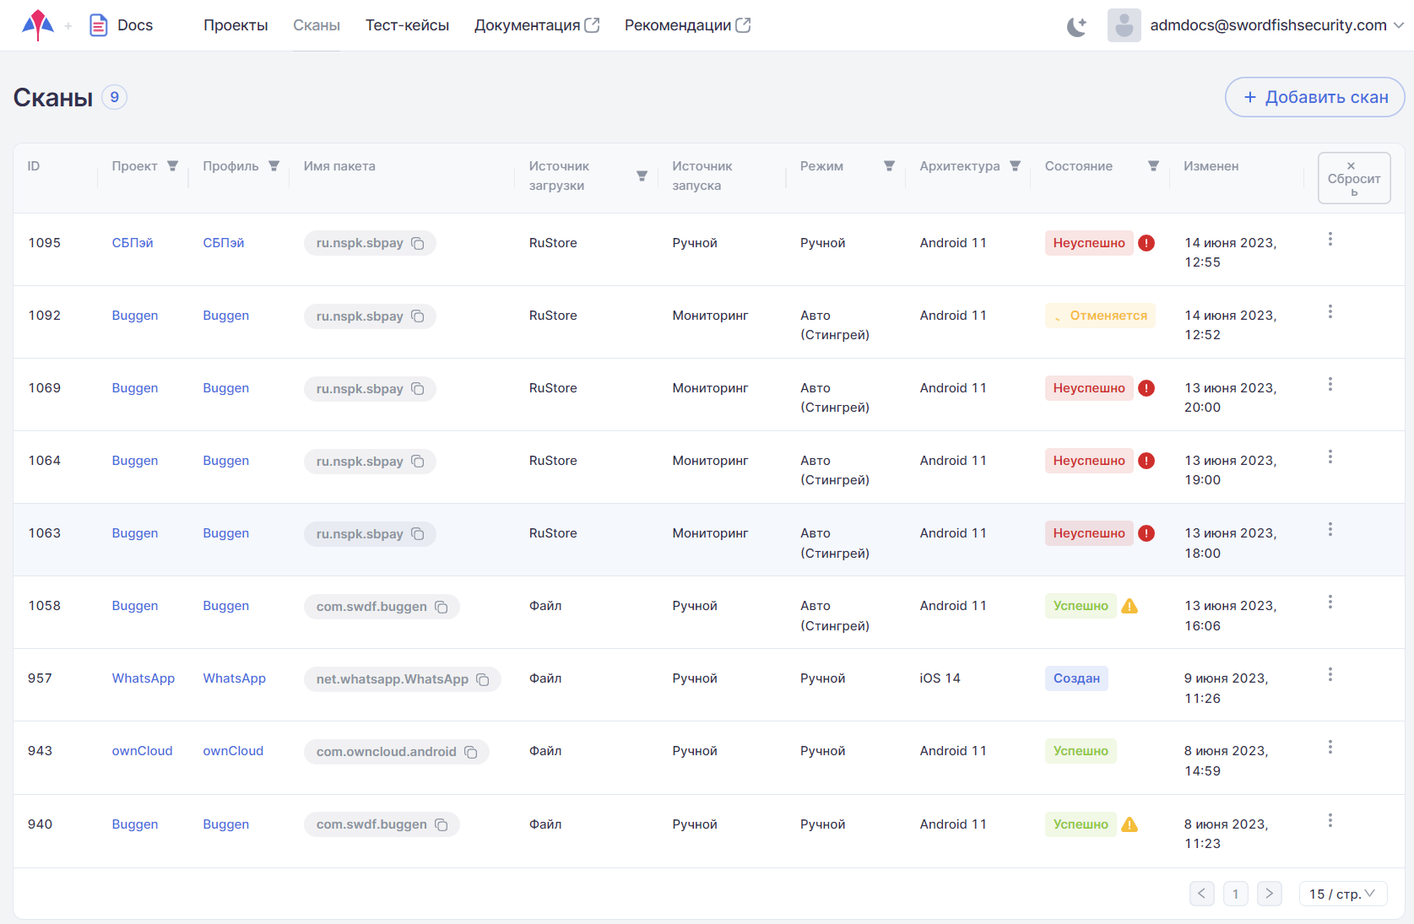Go to next page arrow

click(1269, 894)
